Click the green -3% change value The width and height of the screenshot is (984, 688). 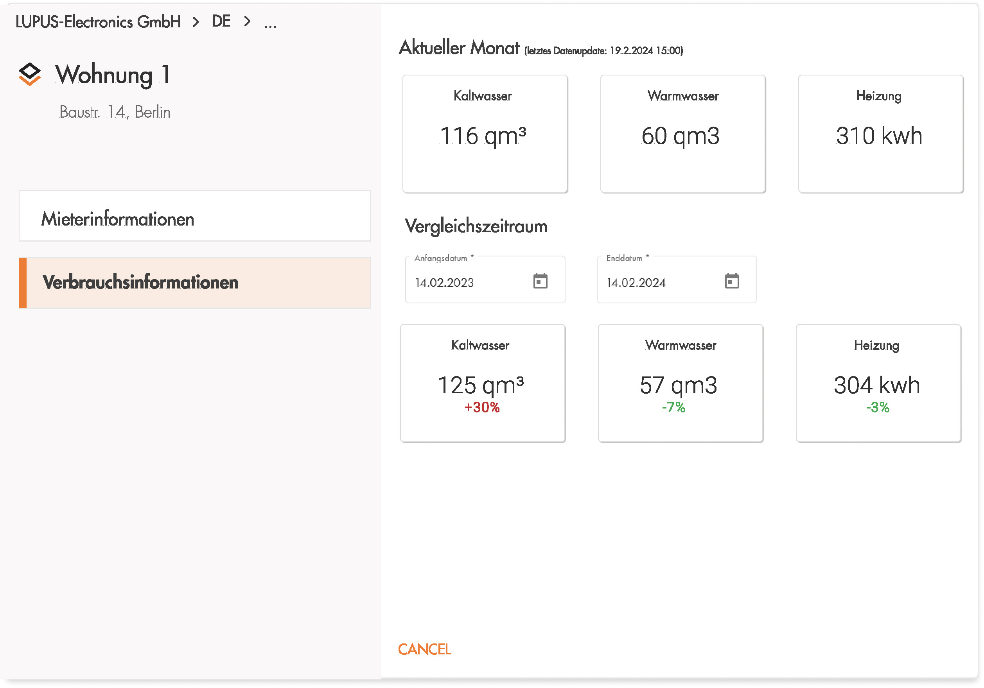tap(877, 407)
